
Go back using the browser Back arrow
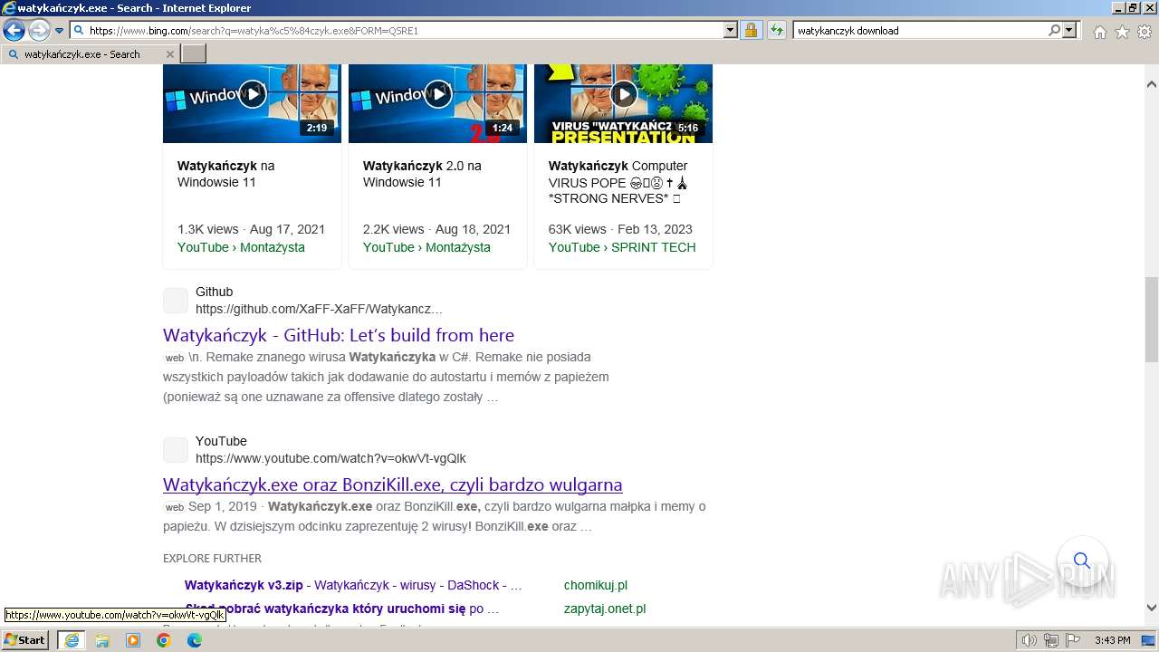pyautogui.click(x=14, y=31)
